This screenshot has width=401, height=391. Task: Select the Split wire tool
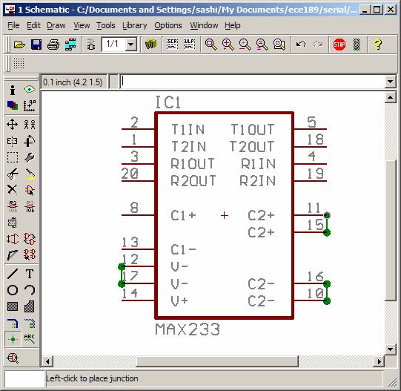(13, 255)
